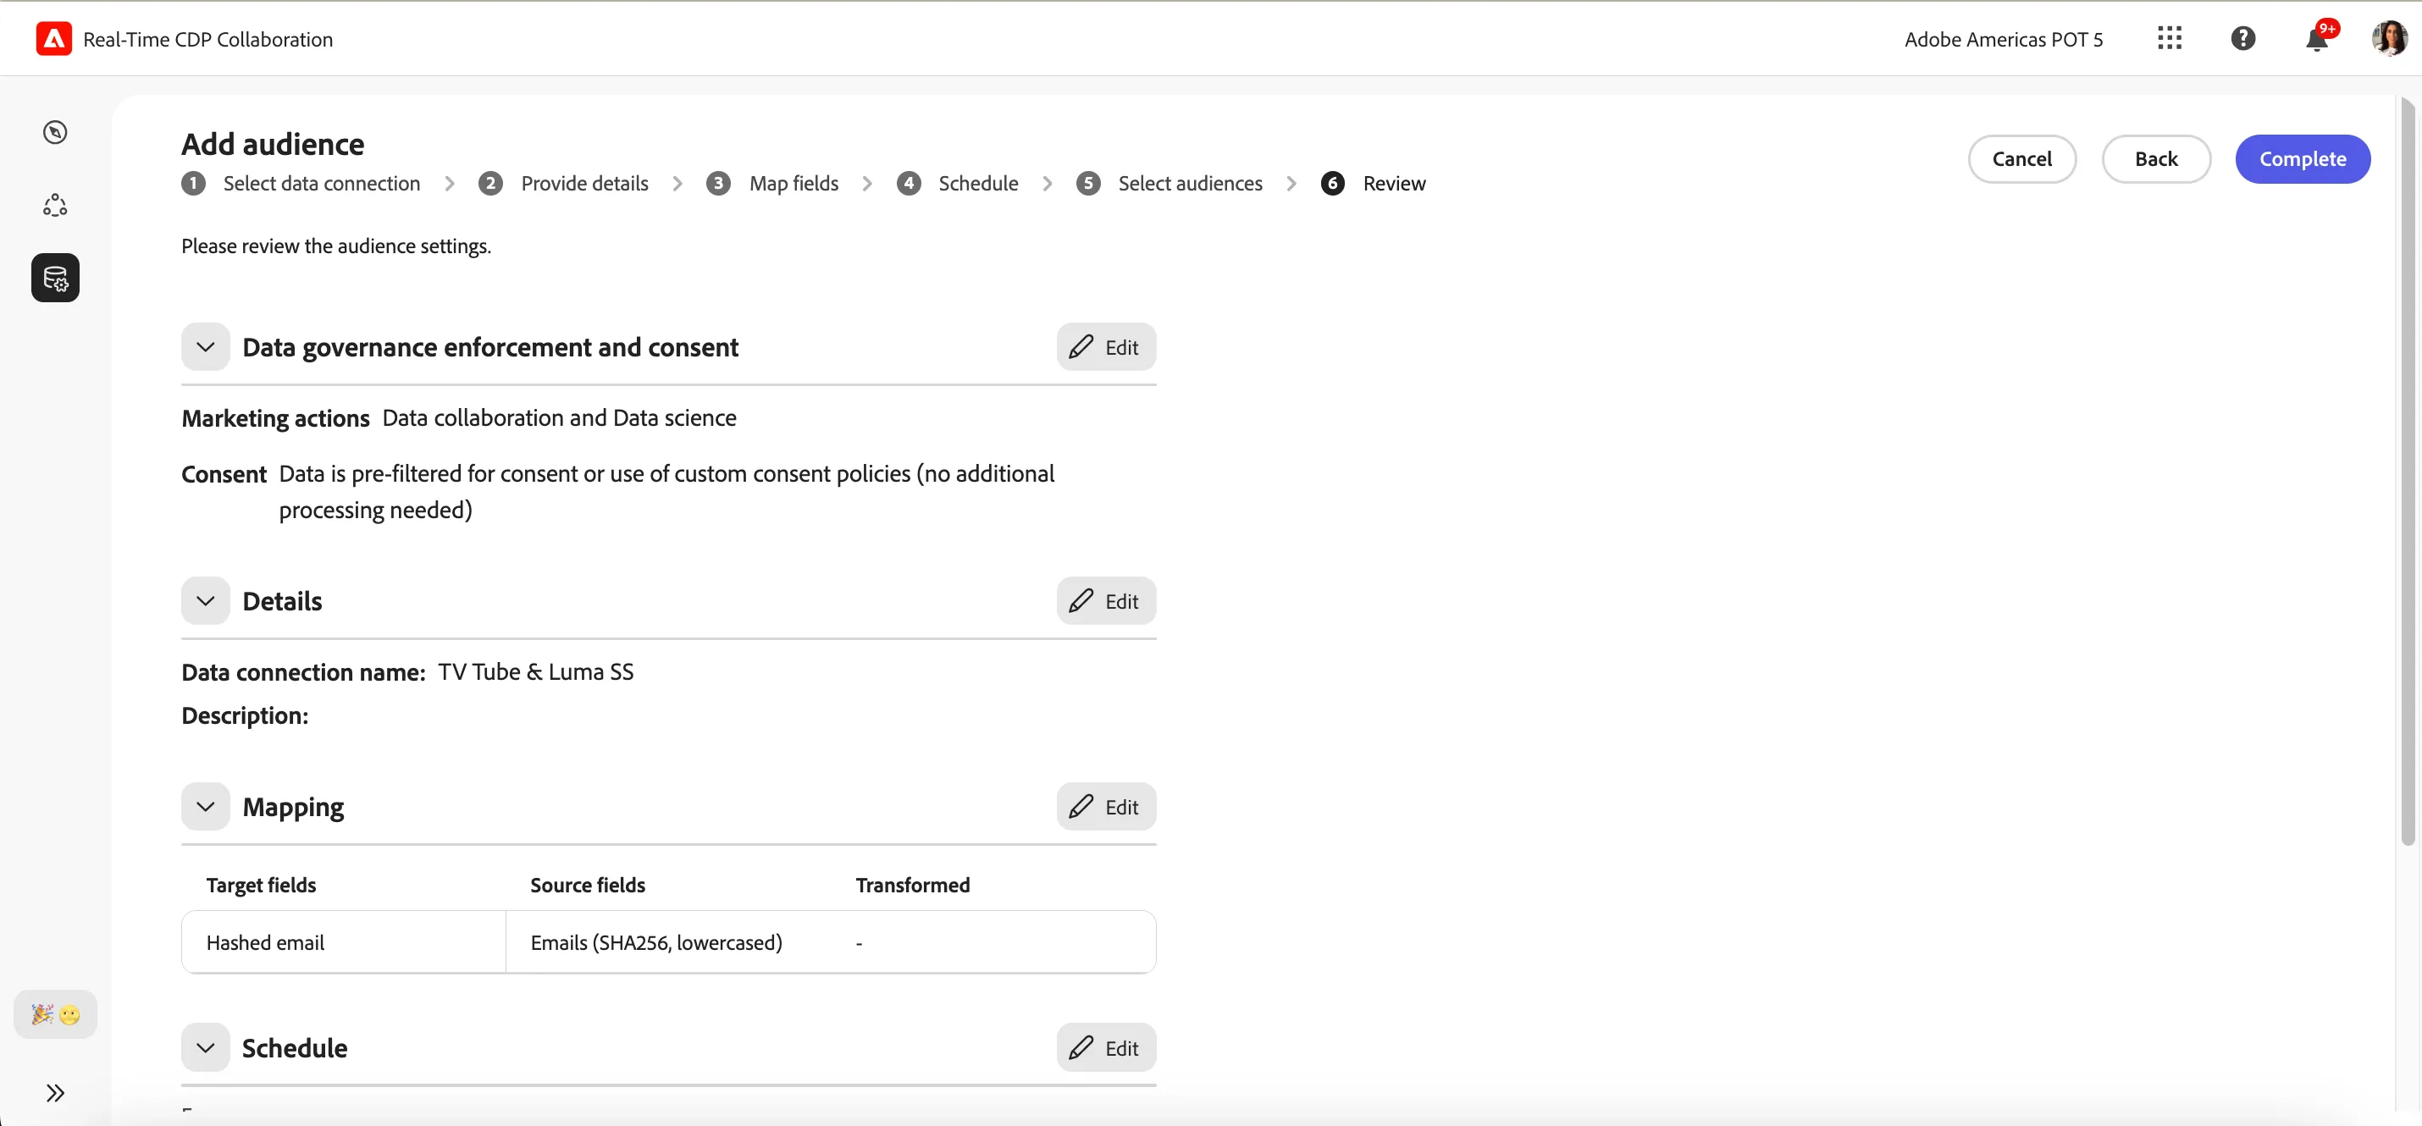Click the Hashed email target field cell

(343, 941)
